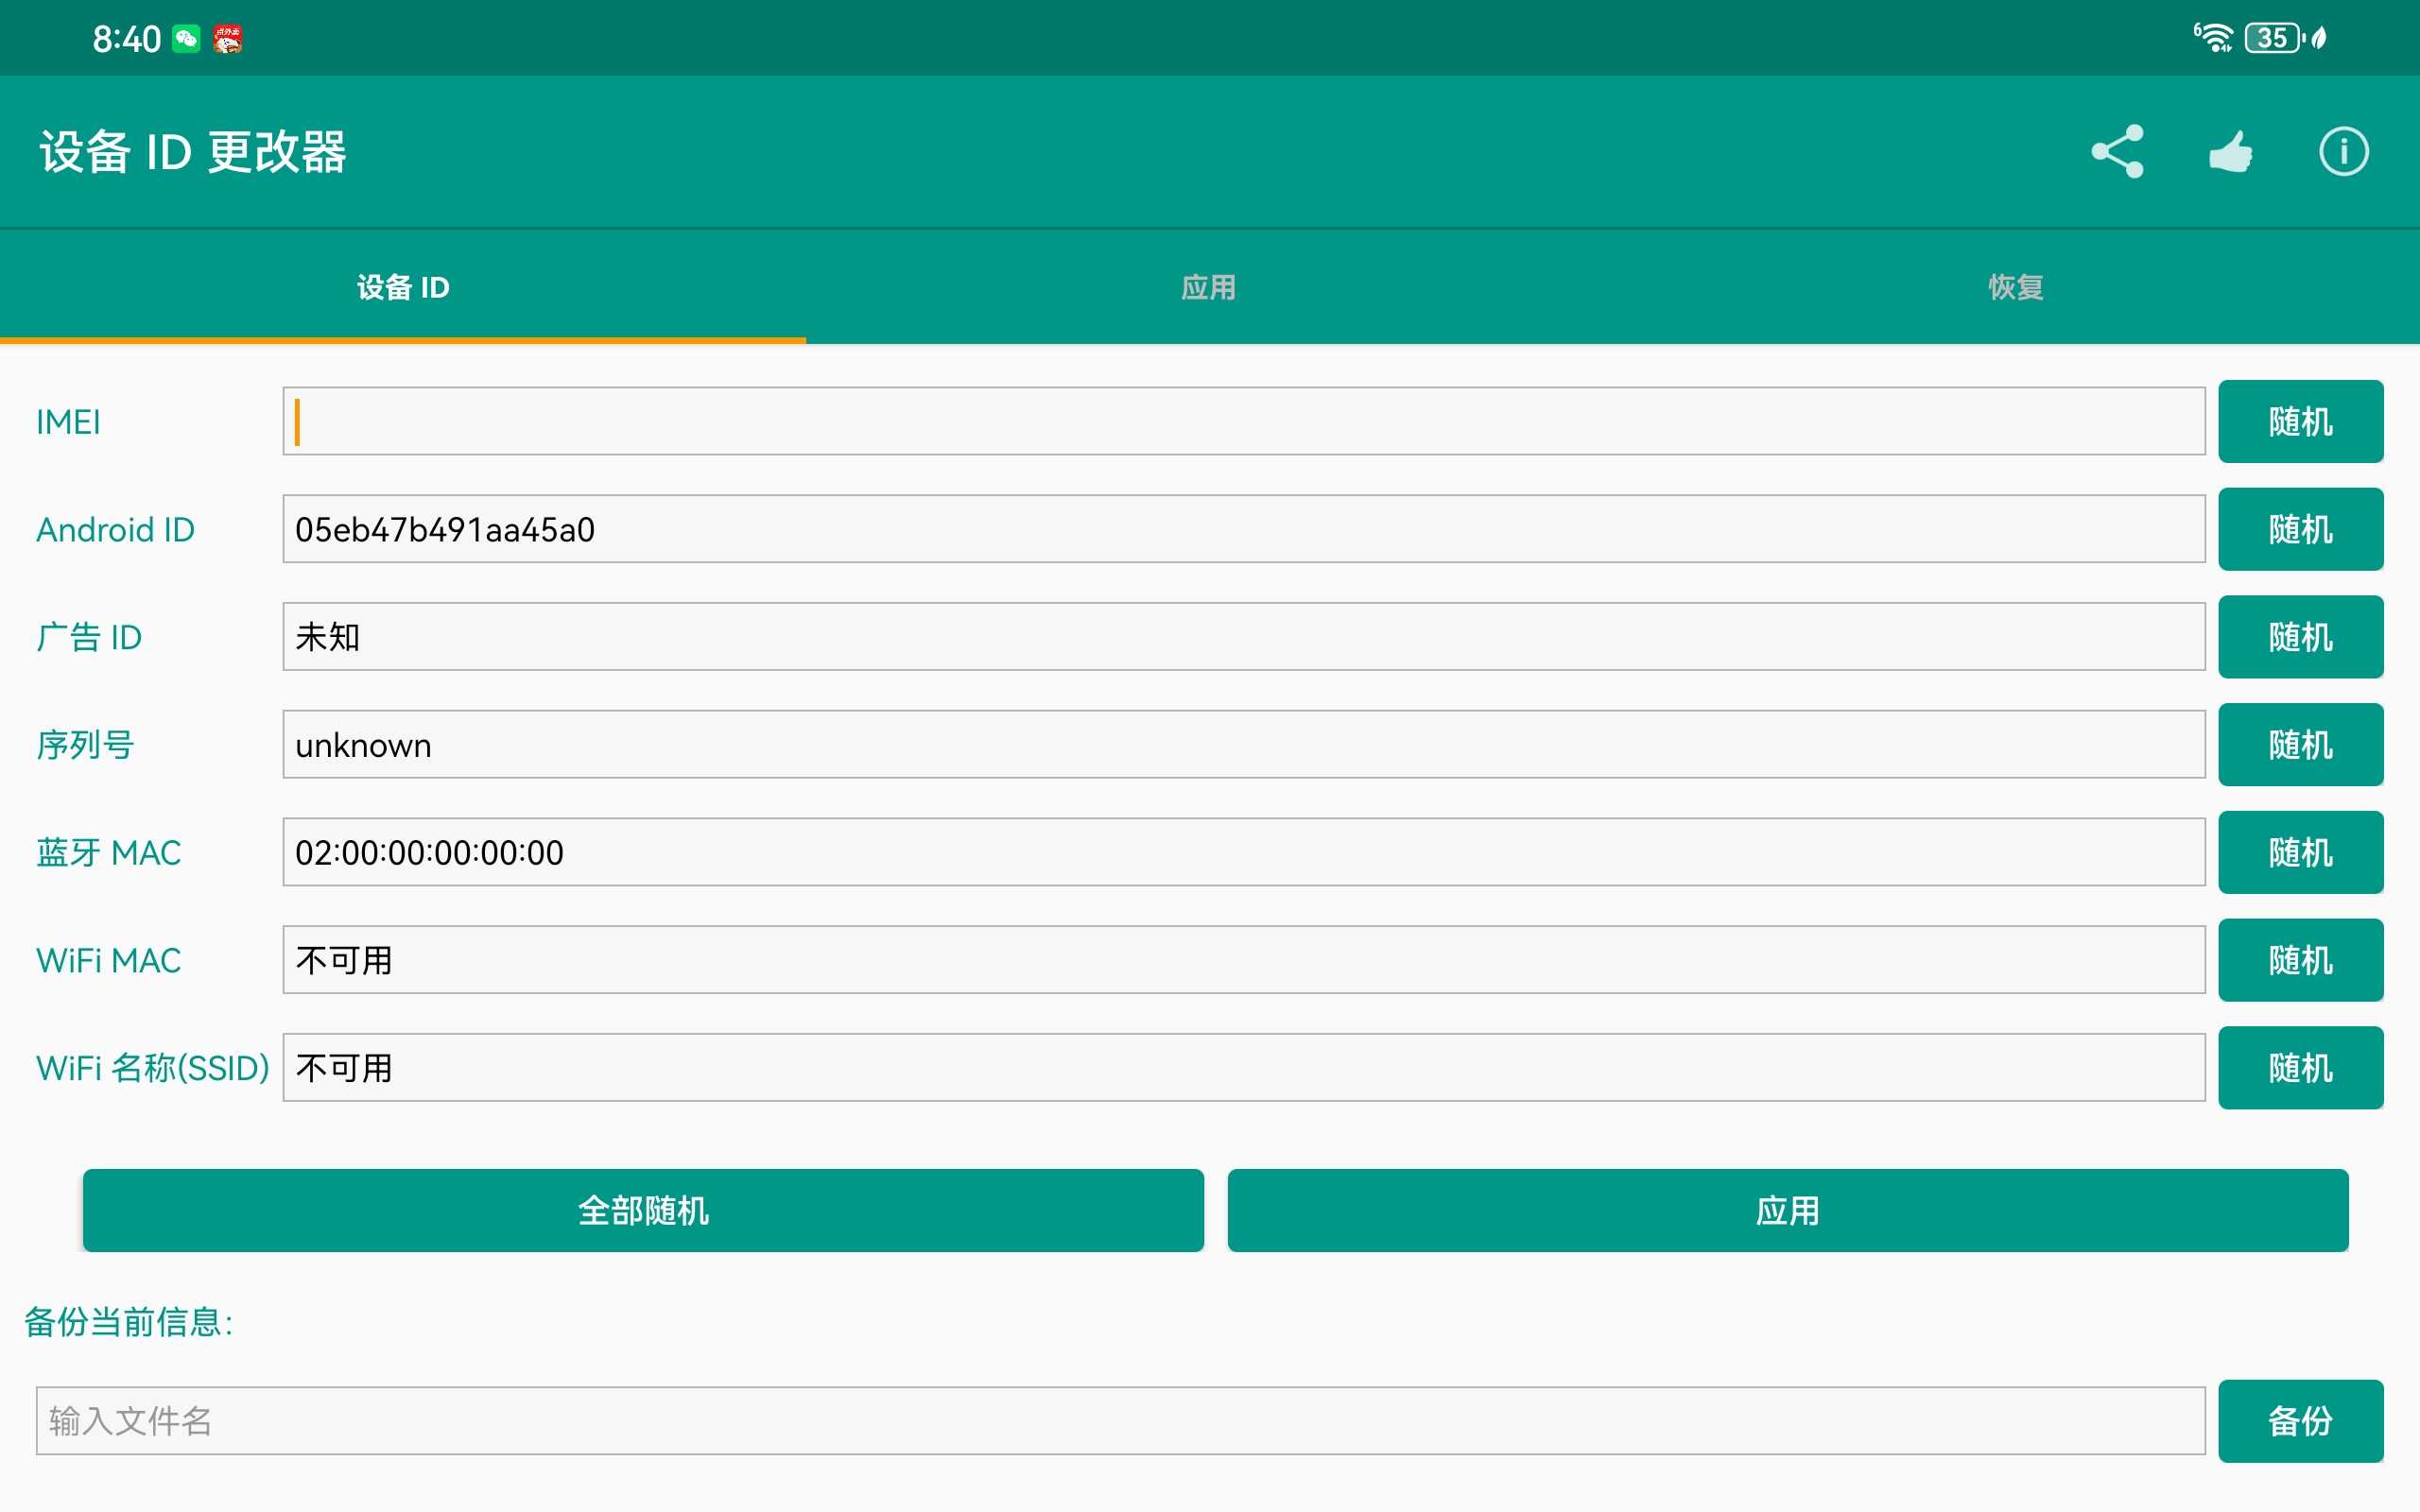Focus the IMEI input field
Image resolution: width=2420 pixels, height=1512 pixels.
[x=1244, y=421]
